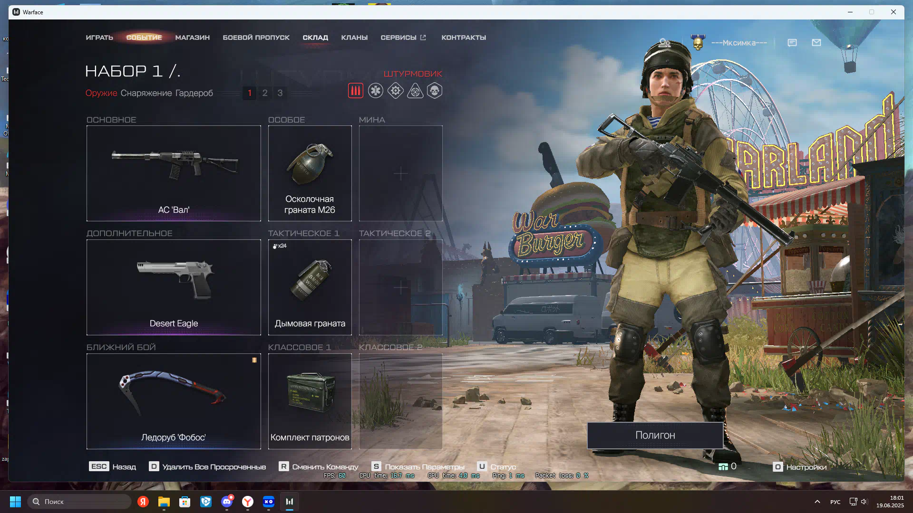Viewport: 913px width, 513px height.
Task: Open Yandex Browser taskbar icon
Action: (x=248, y=502)
